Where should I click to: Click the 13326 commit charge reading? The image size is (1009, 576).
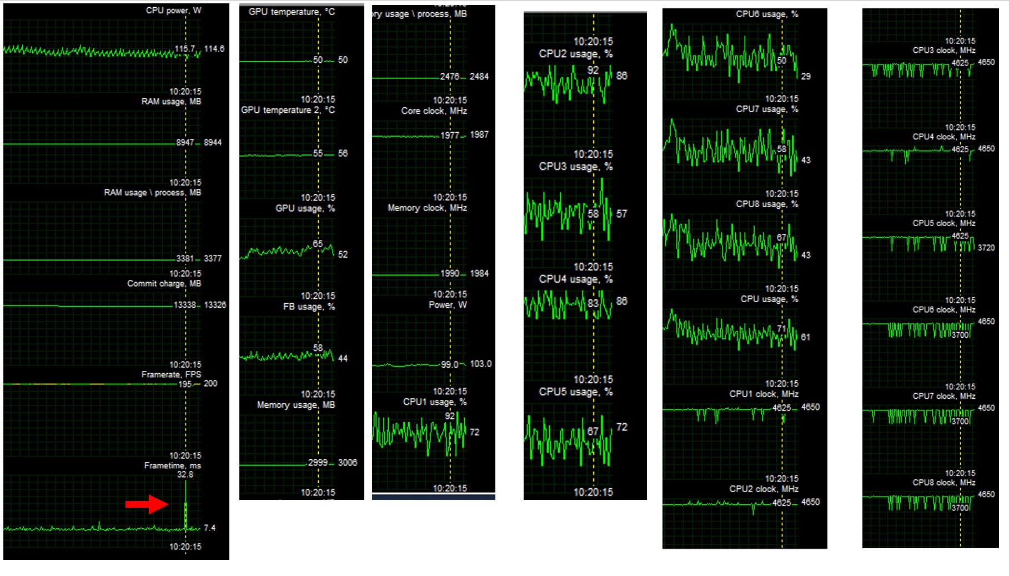tap(215, 305)
